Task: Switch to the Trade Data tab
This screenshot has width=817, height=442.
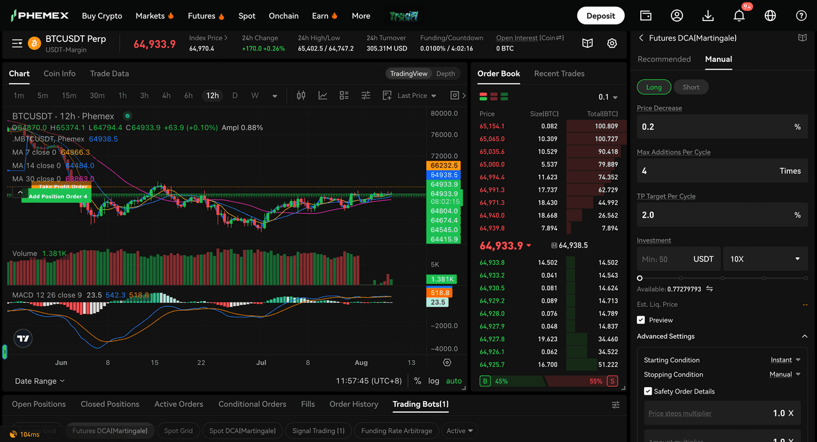Action: (x=109, y=73)
